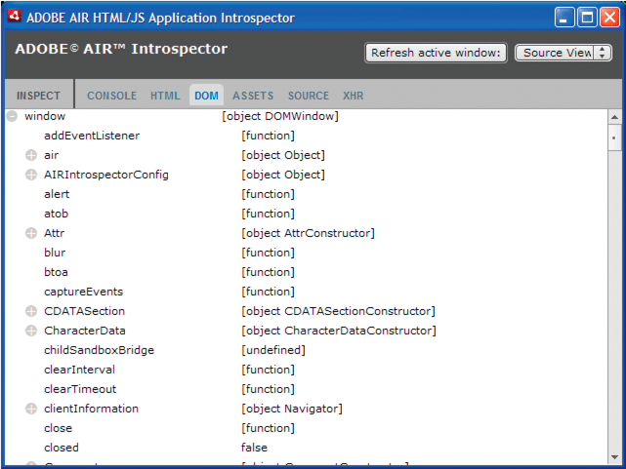
Task: Click Refresh active window button
Action: 436,53
